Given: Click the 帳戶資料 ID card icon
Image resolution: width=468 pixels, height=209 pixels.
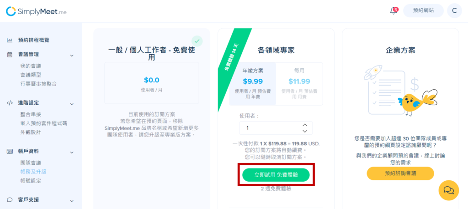Looking at the screenshot, I should pyautogui.click(x=10, y=151).
